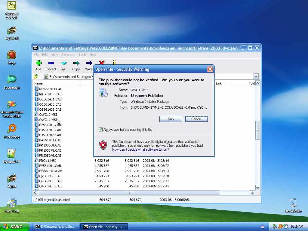The height and width of the screenshot is (231, 308).
Task: Select the P4561402.CAB file
Action: point(48,135)
